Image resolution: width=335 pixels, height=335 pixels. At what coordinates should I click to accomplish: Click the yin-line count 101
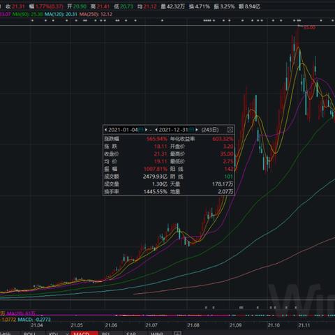229,177
